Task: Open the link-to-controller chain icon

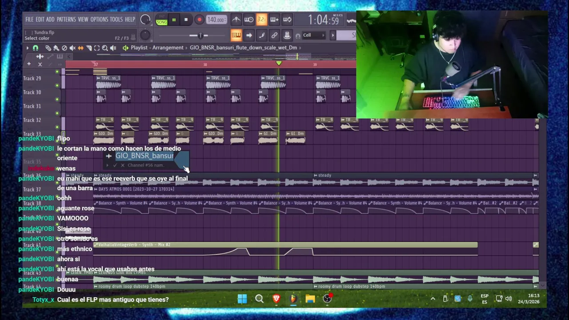Action: point(274,35)
